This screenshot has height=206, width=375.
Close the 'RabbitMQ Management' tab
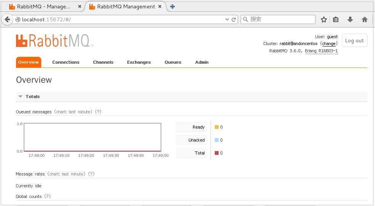[x=160, y=7]
